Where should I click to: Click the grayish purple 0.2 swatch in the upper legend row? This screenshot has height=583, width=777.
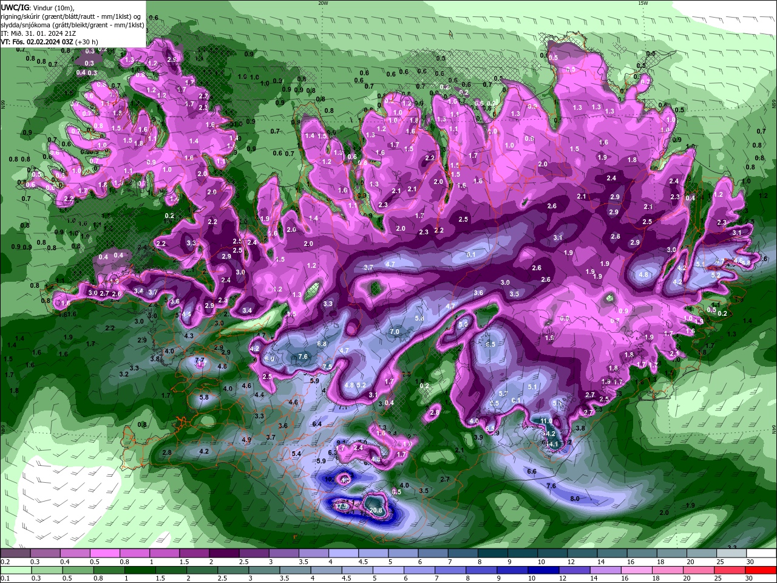pos(15,553)
